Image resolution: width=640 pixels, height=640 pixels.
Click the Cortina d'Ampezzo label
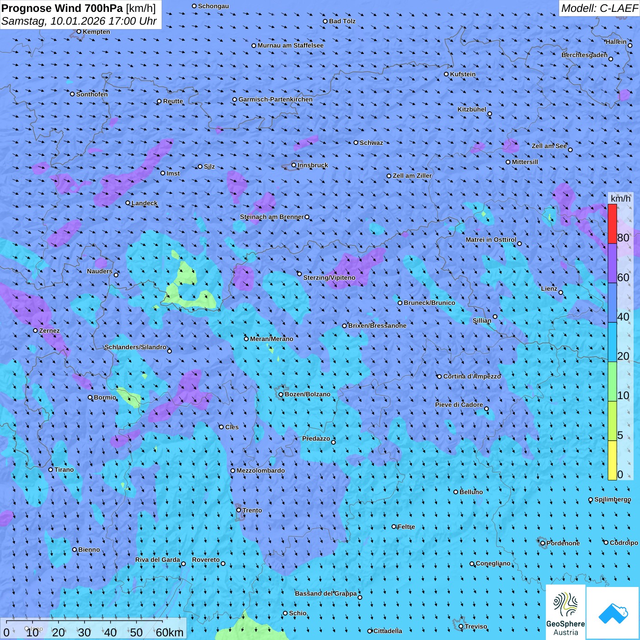[472, 376]
